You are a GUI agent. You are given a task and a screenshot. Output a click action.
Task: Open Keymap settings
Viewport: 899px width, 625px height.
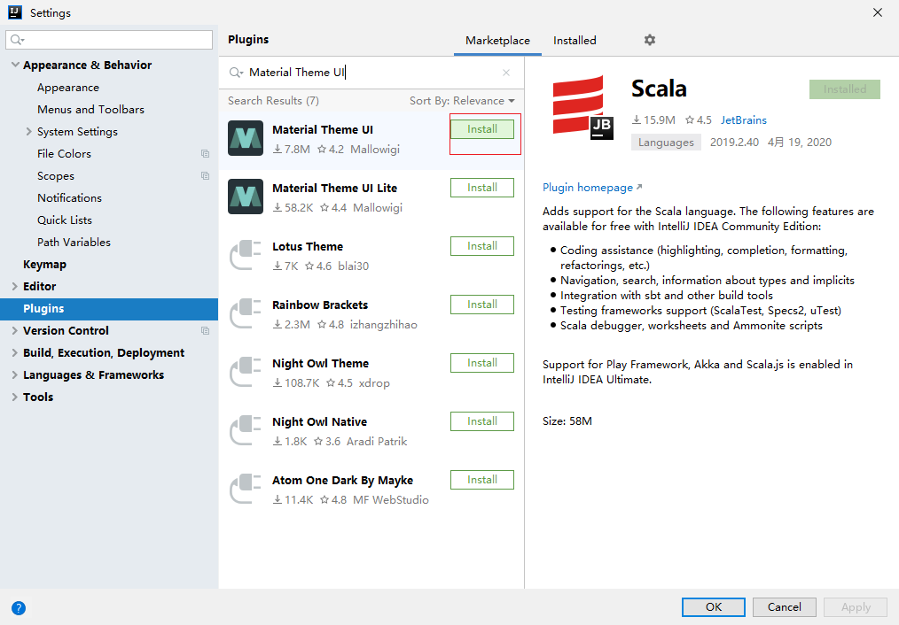(44, 265)
